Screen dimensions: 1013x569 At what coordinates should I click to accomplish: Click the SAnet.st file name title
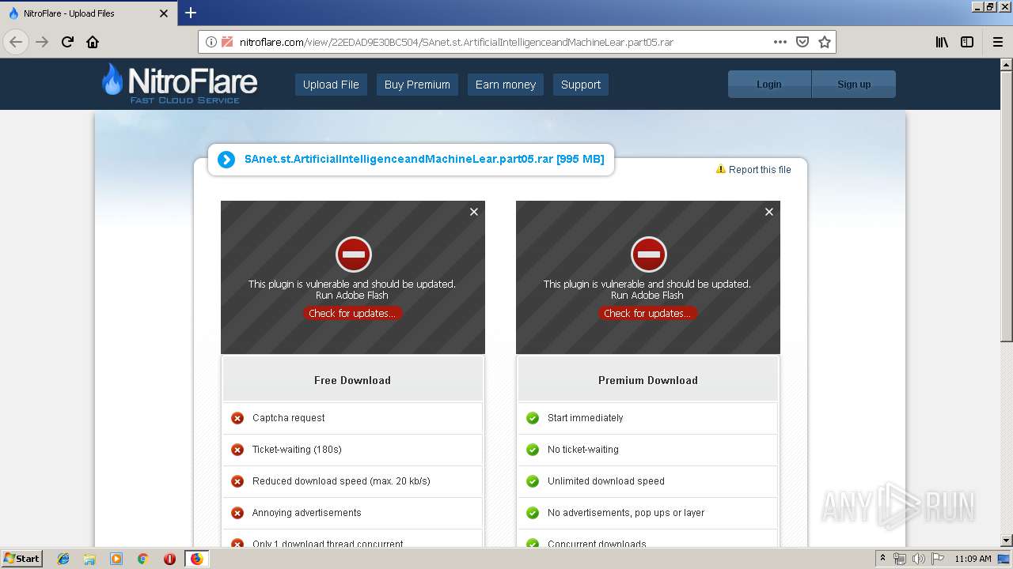[424, 159]
